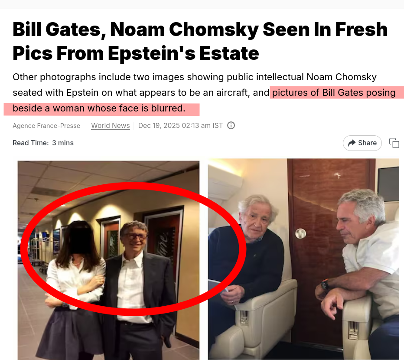Click the circled-info icon beside the timestamp
404x360 pixels.
tap(231, 125)
